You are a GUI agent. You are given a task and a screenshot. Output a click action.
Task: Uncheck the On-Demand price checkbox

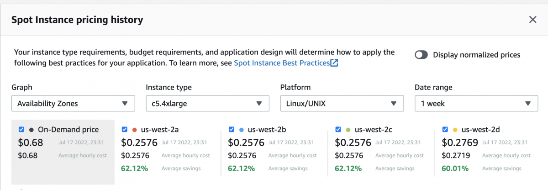coord(21,130)
